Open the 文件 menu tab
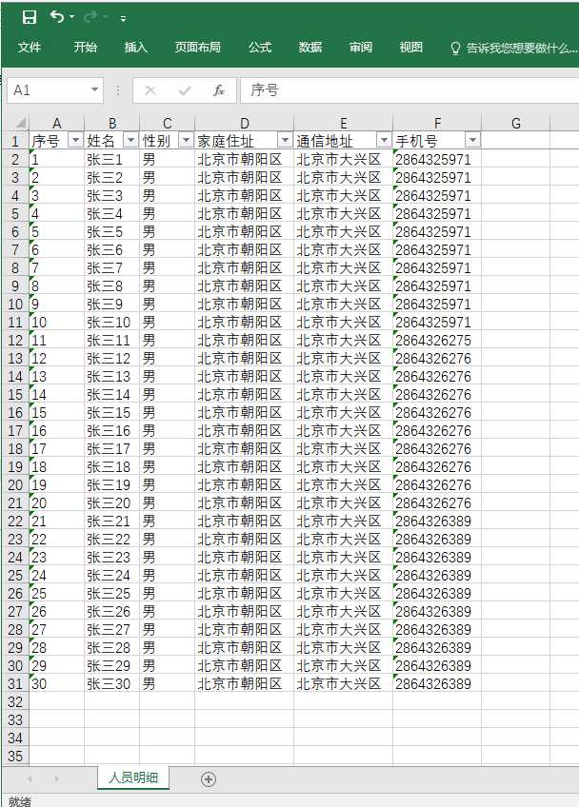Viewport: 579px width, 807px height. click(30, 48)
